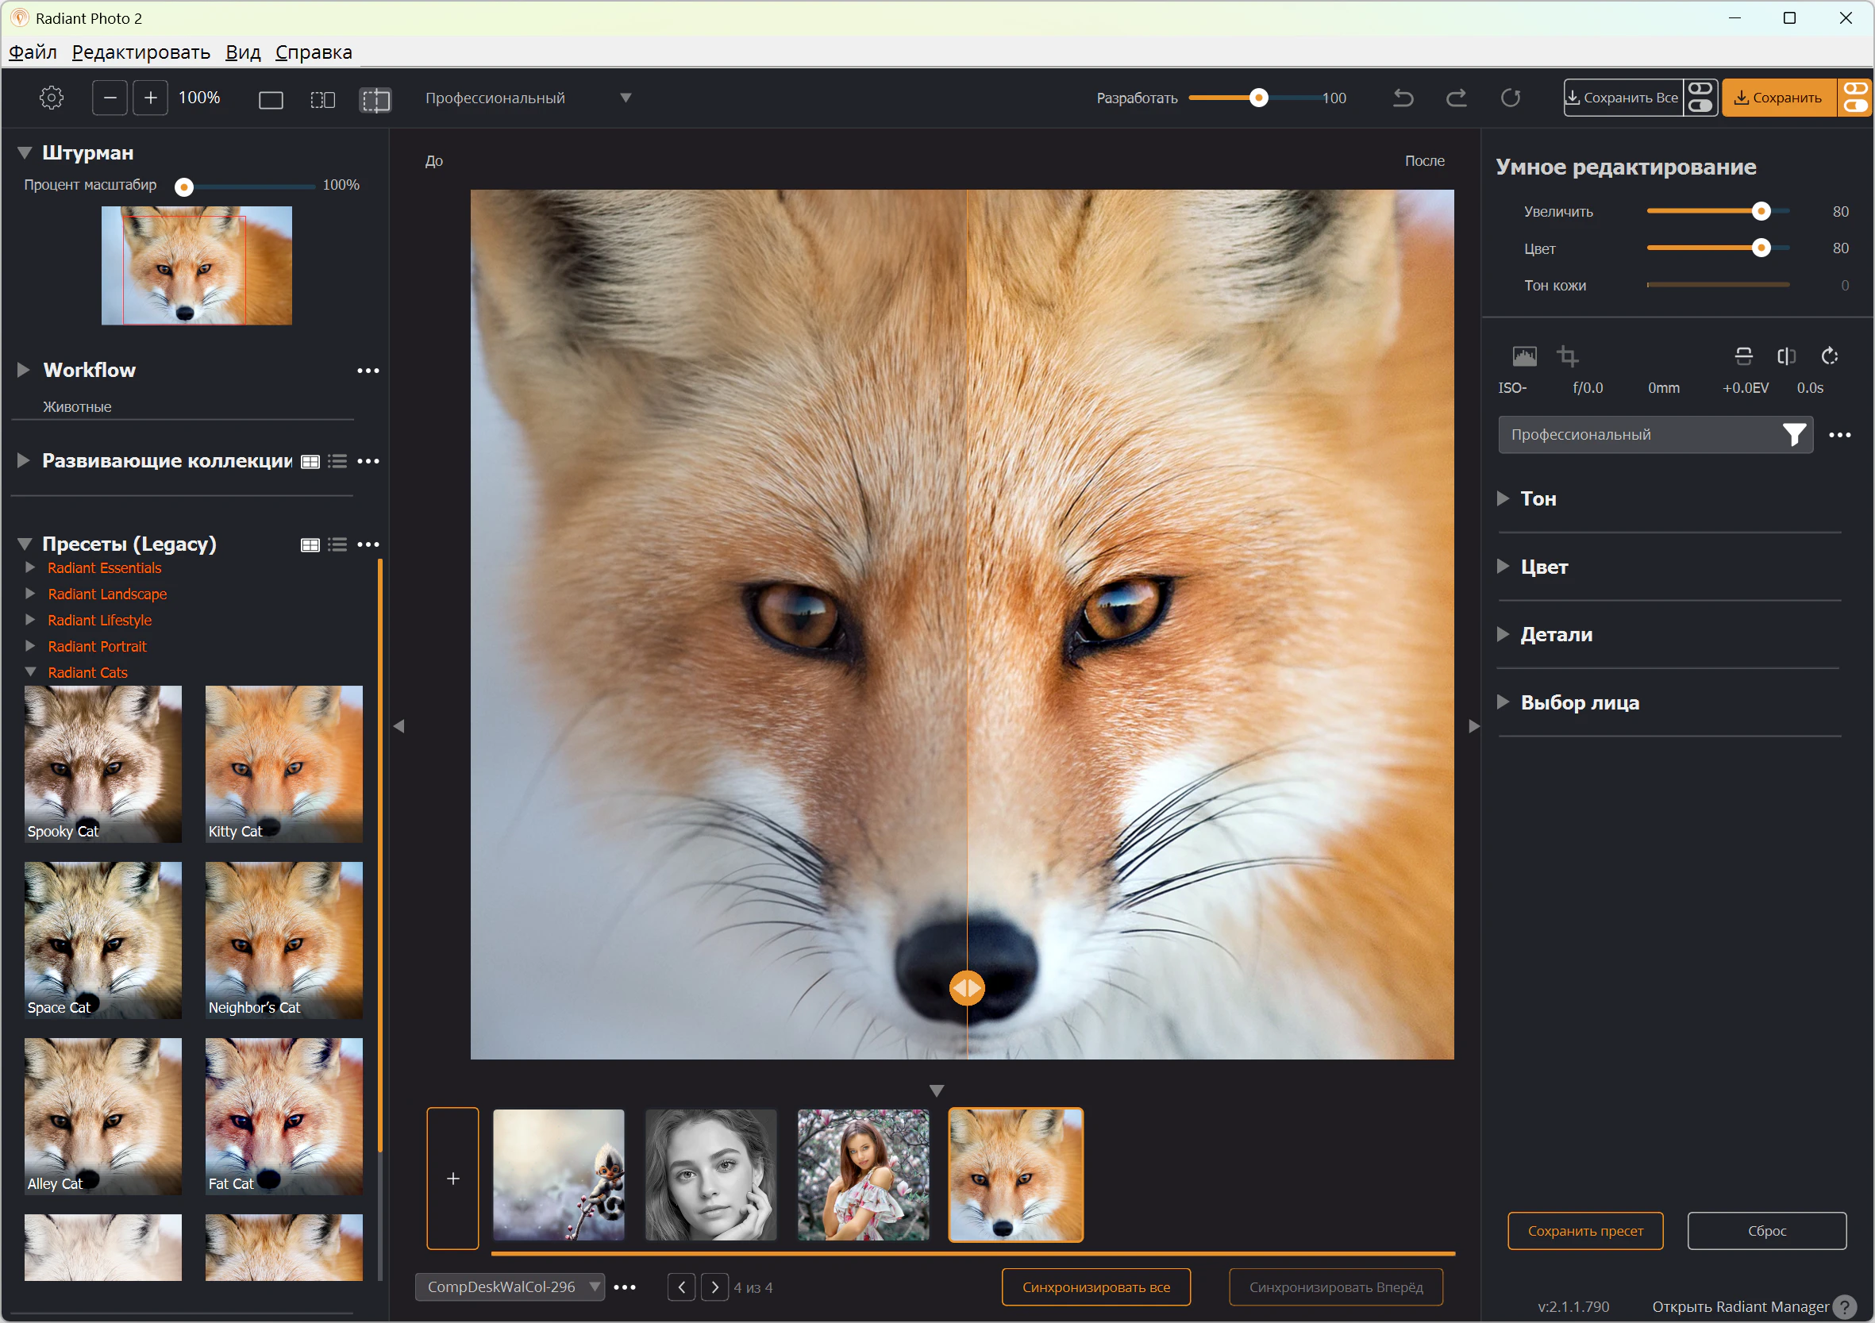The width and height of the screenshot is (1875, 1323).
Task: Click the zoom out minus button
Action: [x=110, y=98]
